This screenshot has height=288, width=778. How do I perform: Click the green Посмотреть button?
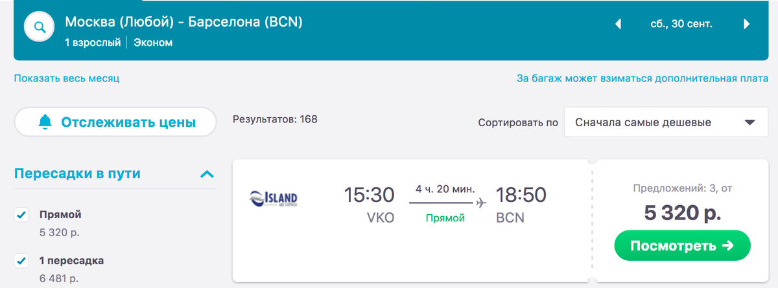click(681, 246)
